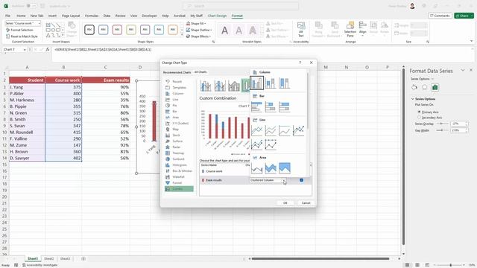Apply the orange outline shape style
Screen dimensions: 477x268
(x=173, y=30)
